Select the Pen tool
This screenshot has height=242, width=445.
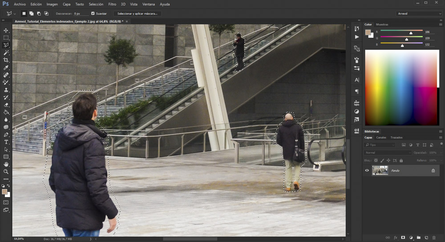[6, 134]
